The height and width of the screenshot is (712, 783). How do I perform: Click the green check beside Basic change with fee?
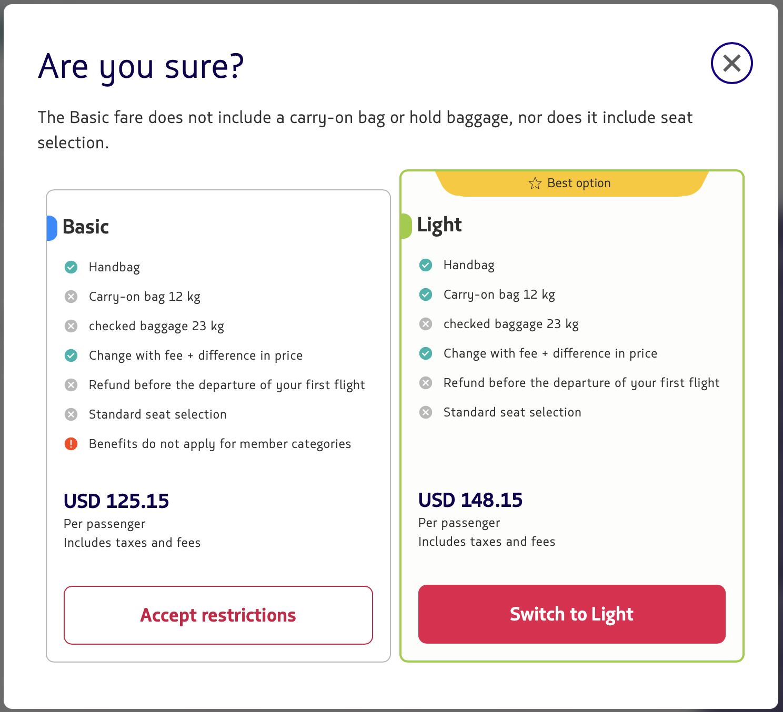coord(71,355)
